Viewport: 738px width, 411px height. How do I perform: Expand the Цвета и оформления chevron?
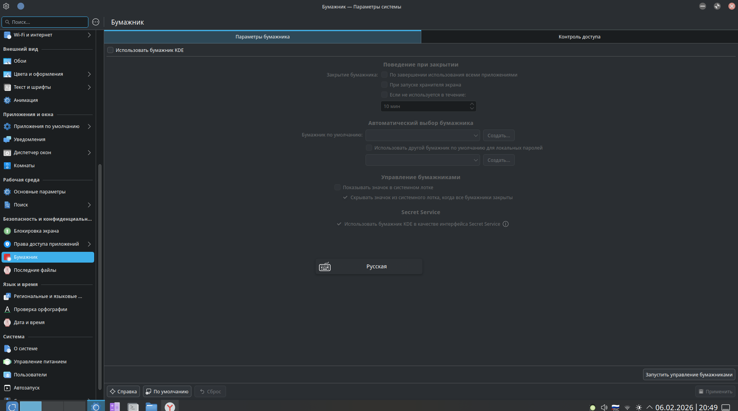89,74
